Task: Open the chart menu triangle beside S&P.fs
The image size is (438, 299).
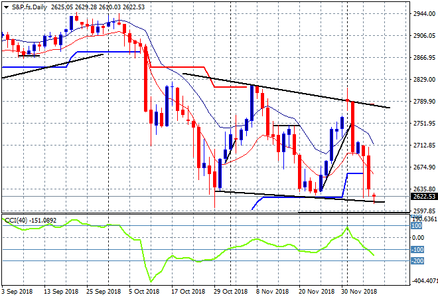Action: (x=6, y=7)
